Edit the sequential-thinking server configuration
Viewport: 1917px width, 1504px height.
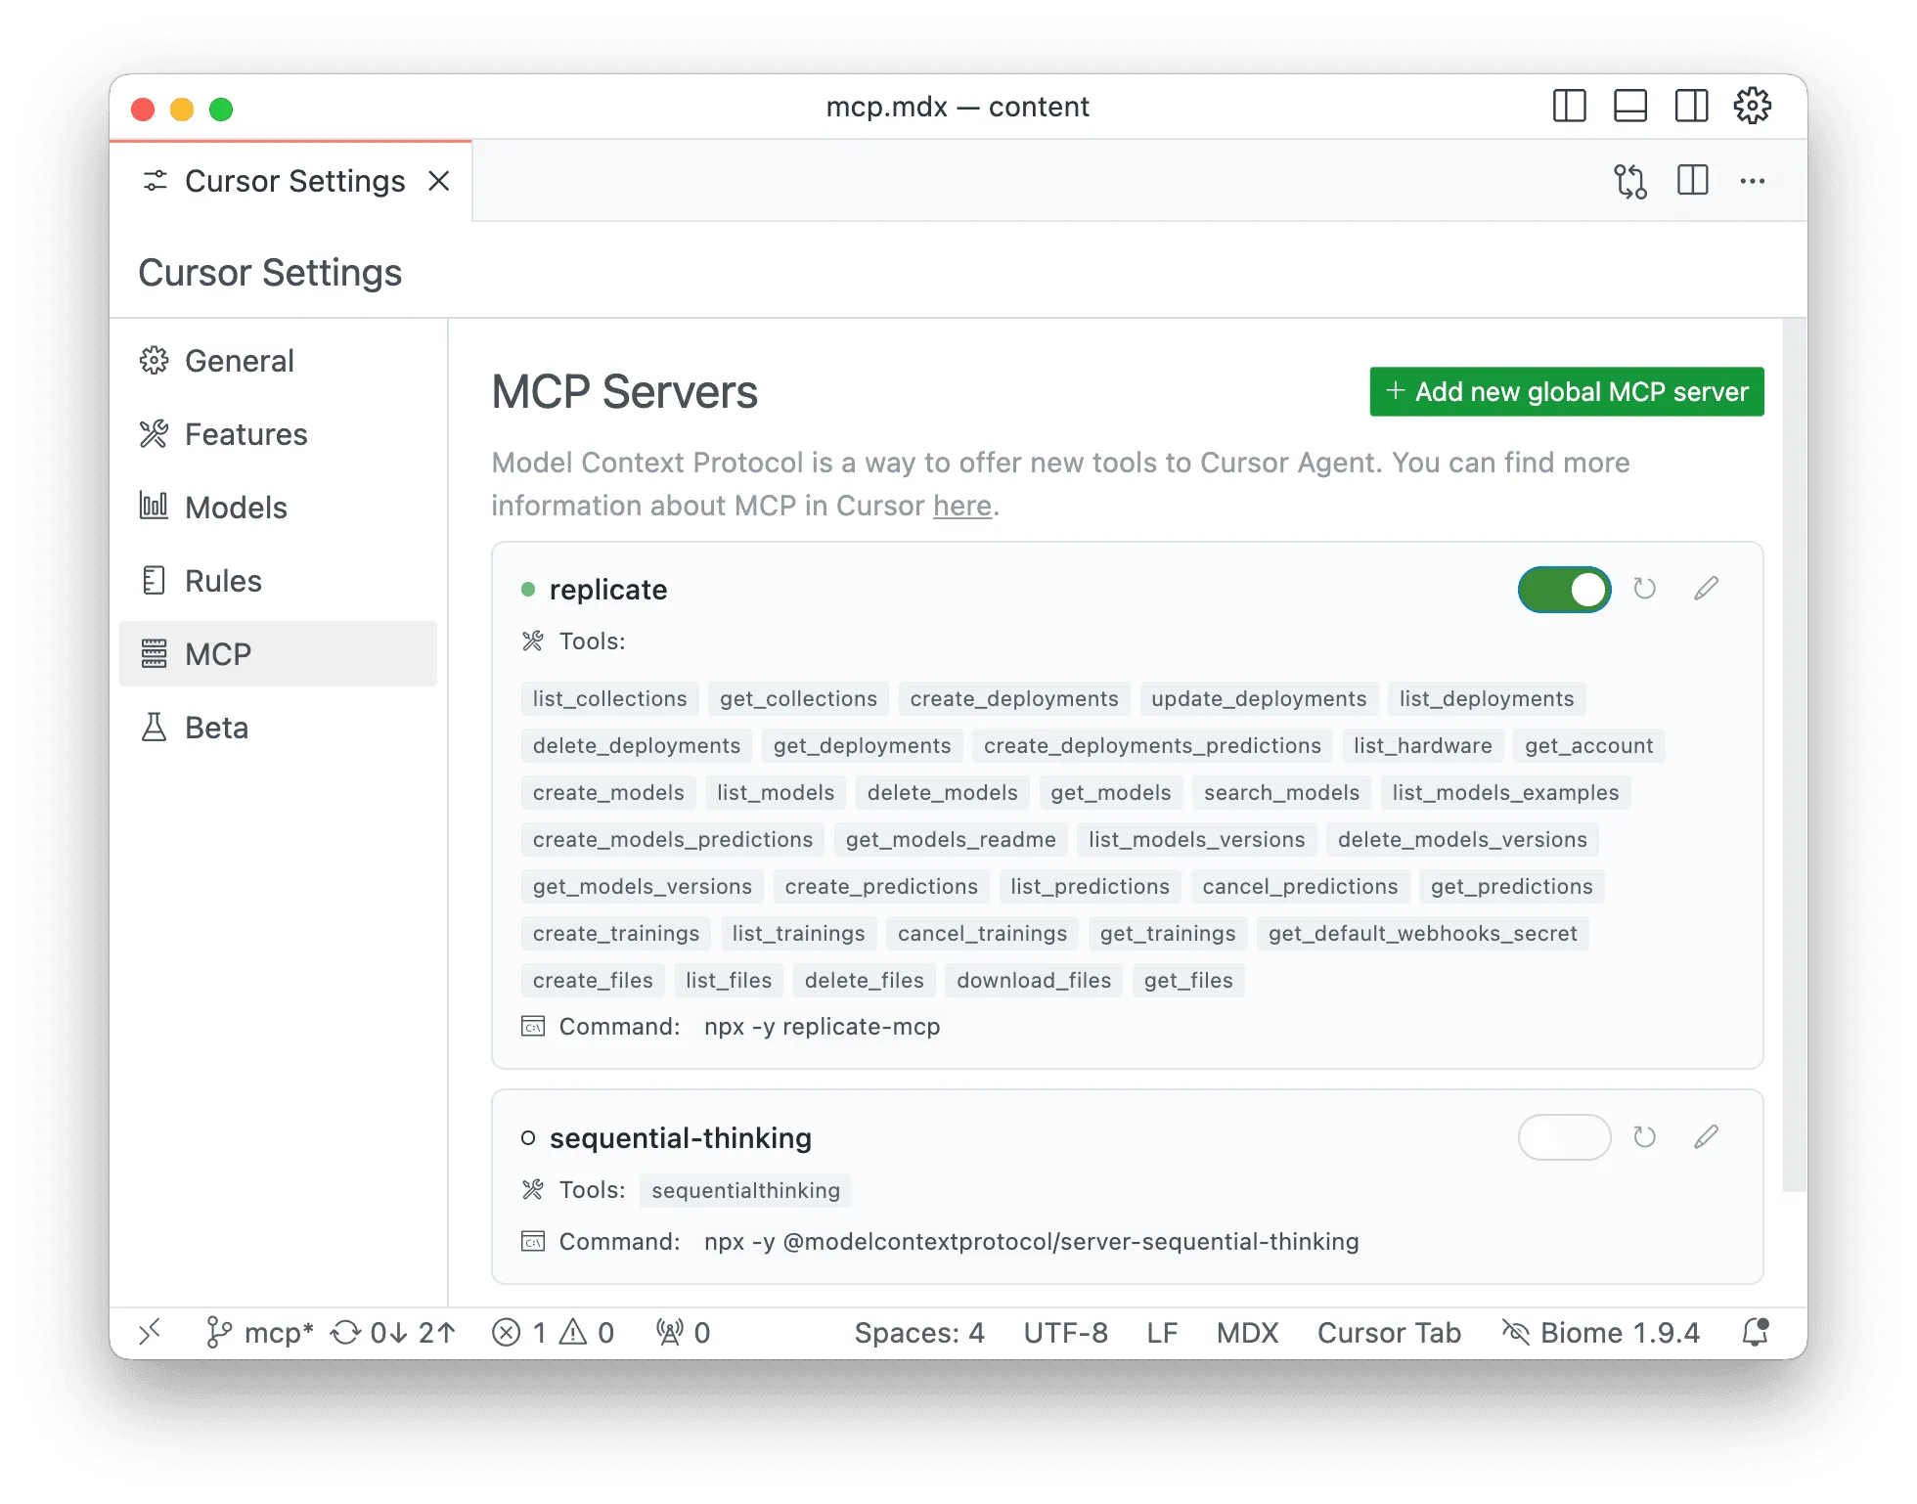[1707, 1137]
